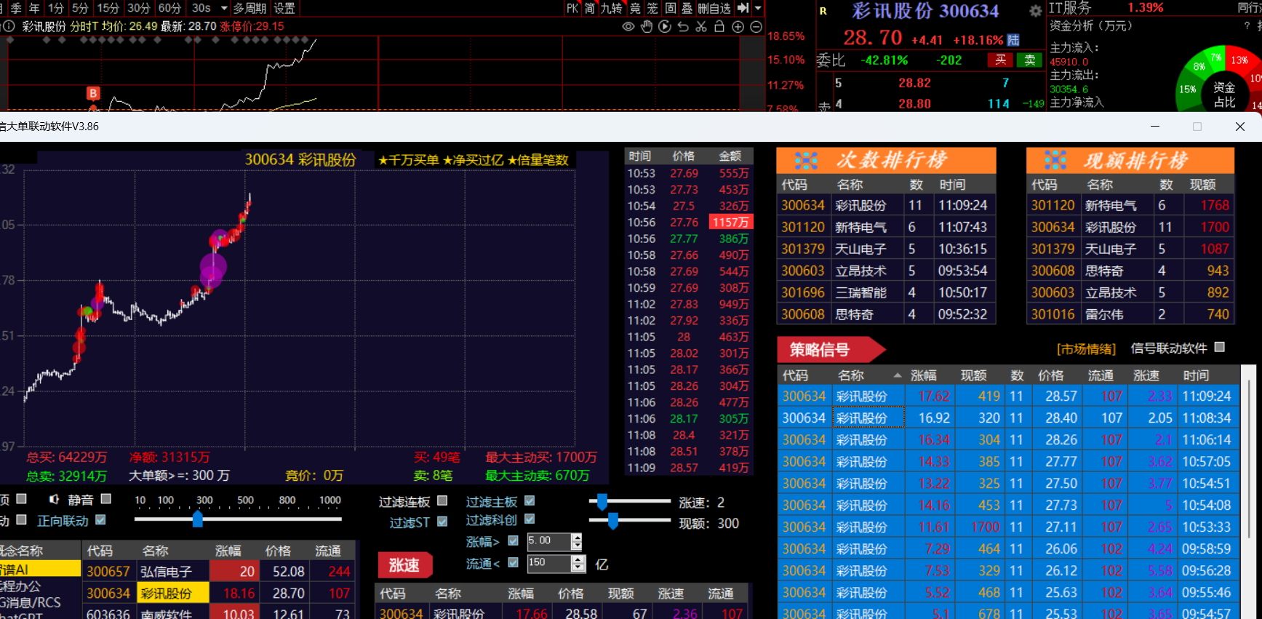Click the arrow-to-bar icon after 删自选

[x=743, y=8]
